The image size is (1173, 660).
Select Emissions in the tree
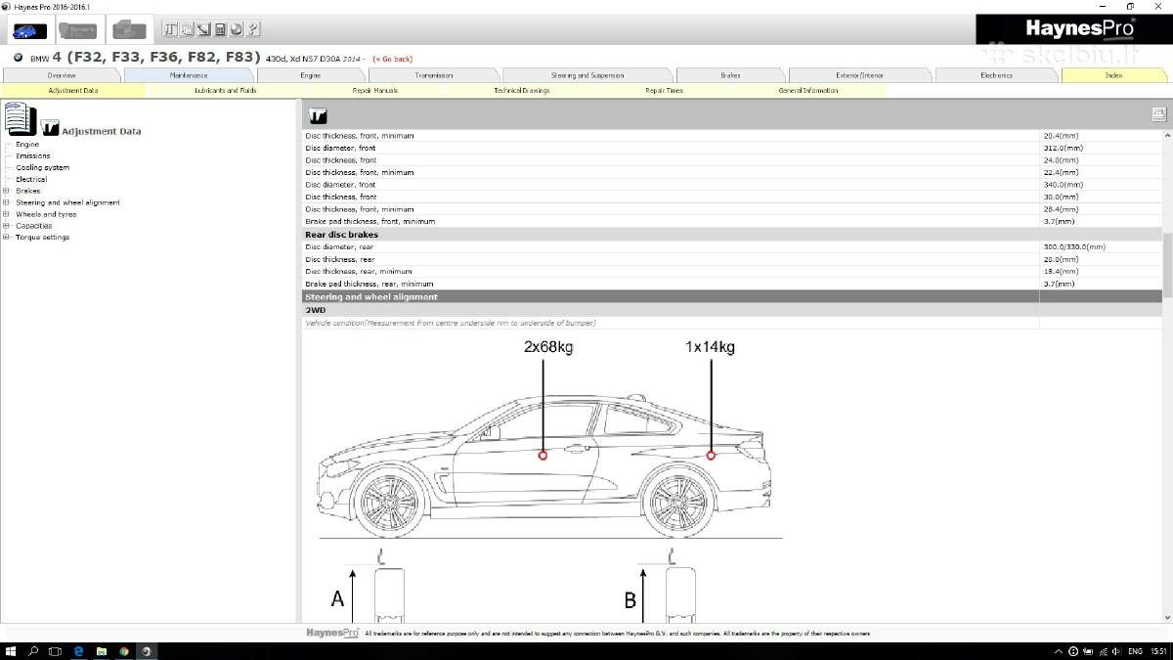point(33,156)
